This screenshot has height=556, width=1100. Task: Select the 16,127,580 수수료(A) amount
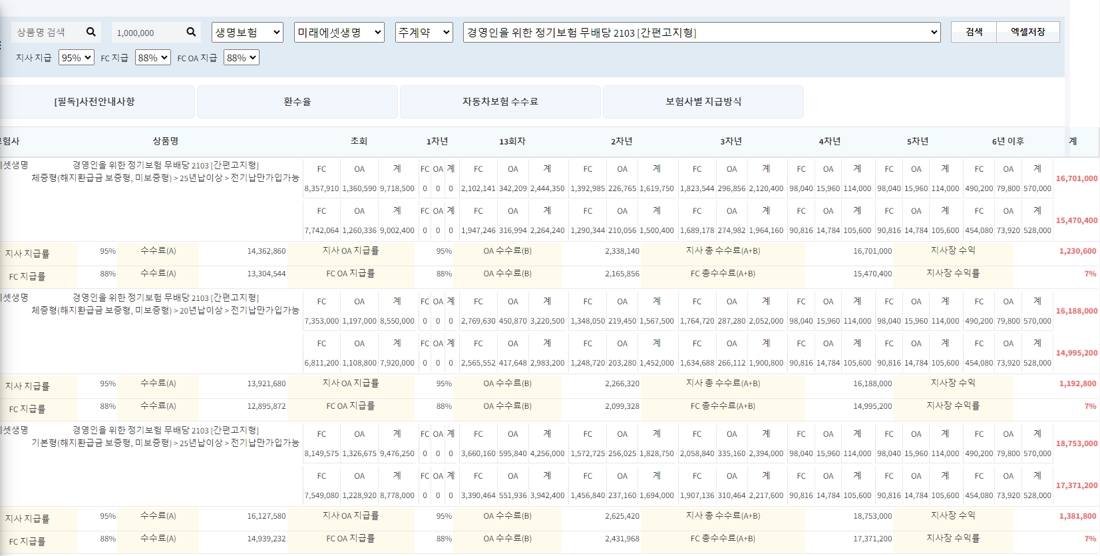(x=266, y=516)
